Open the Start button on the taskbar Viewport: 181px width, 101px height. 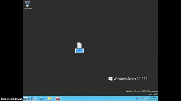click(26, 98)
